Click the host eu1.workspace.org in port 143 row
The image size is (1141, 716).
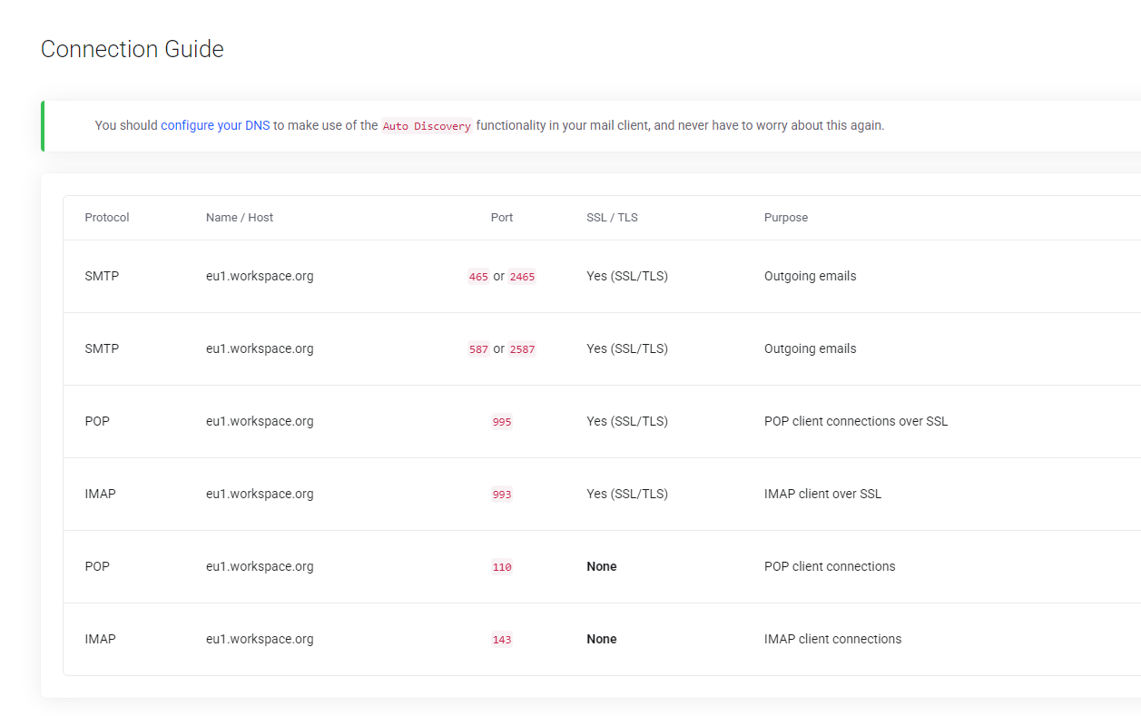260,639
